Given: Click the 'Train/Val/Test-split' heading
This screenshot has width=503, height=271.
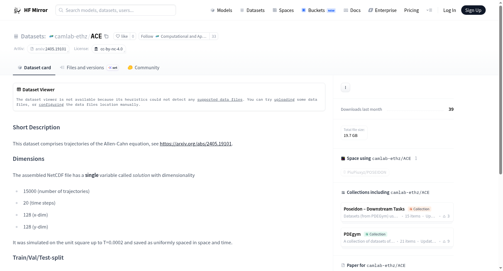Looking at the screenshot, I should (x=38, y=258).
